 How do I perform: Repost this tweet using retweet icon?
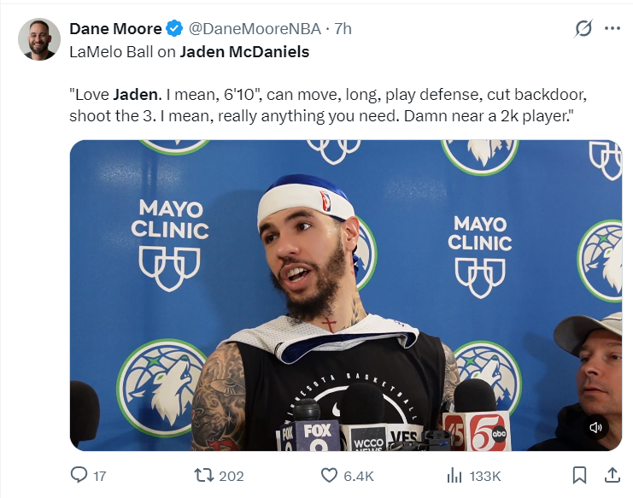[x=204, y=476]
